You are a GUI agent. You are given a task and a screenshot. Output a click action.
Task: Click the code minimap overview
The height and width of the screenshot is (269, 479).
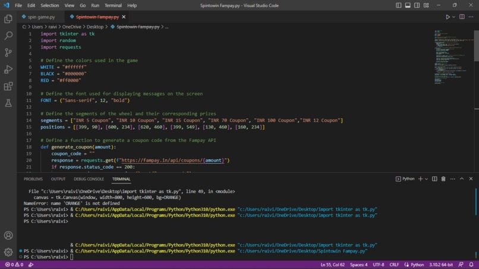(453, 57)
